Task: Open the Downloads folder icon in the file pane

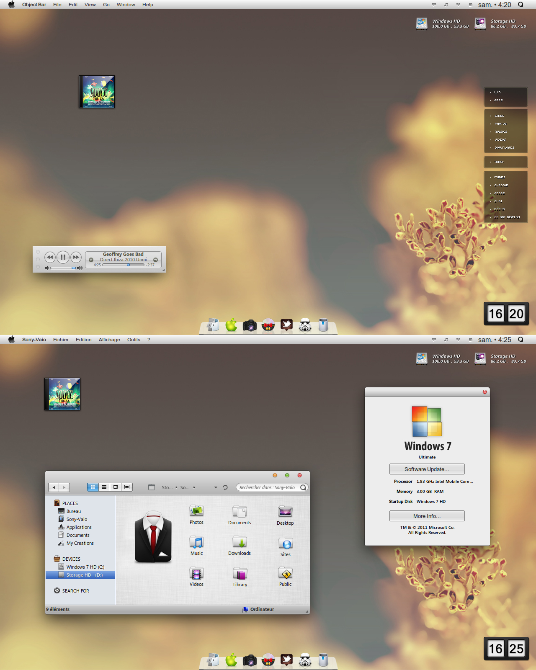Action: coord(240,542)
